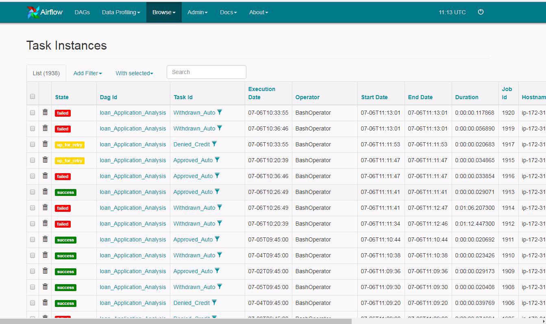Click the first up_for_retry badge, job 1917
Screen dimensions: 546x324
[x=70, y=145]
